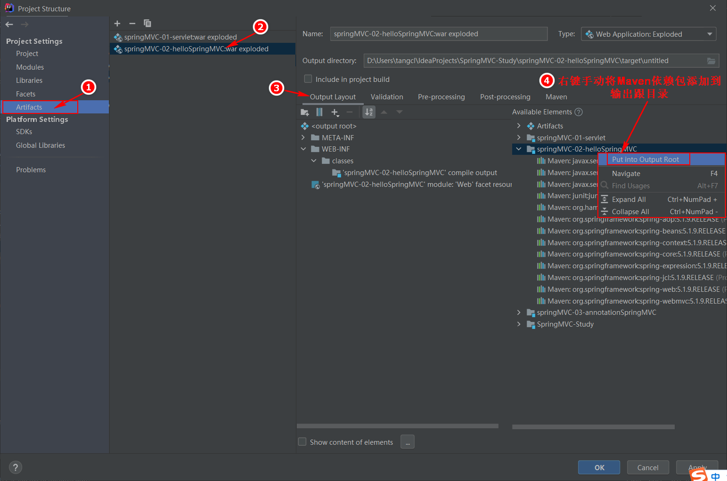Edit the artifact Name field
The image size is (727, 481).
439,34
